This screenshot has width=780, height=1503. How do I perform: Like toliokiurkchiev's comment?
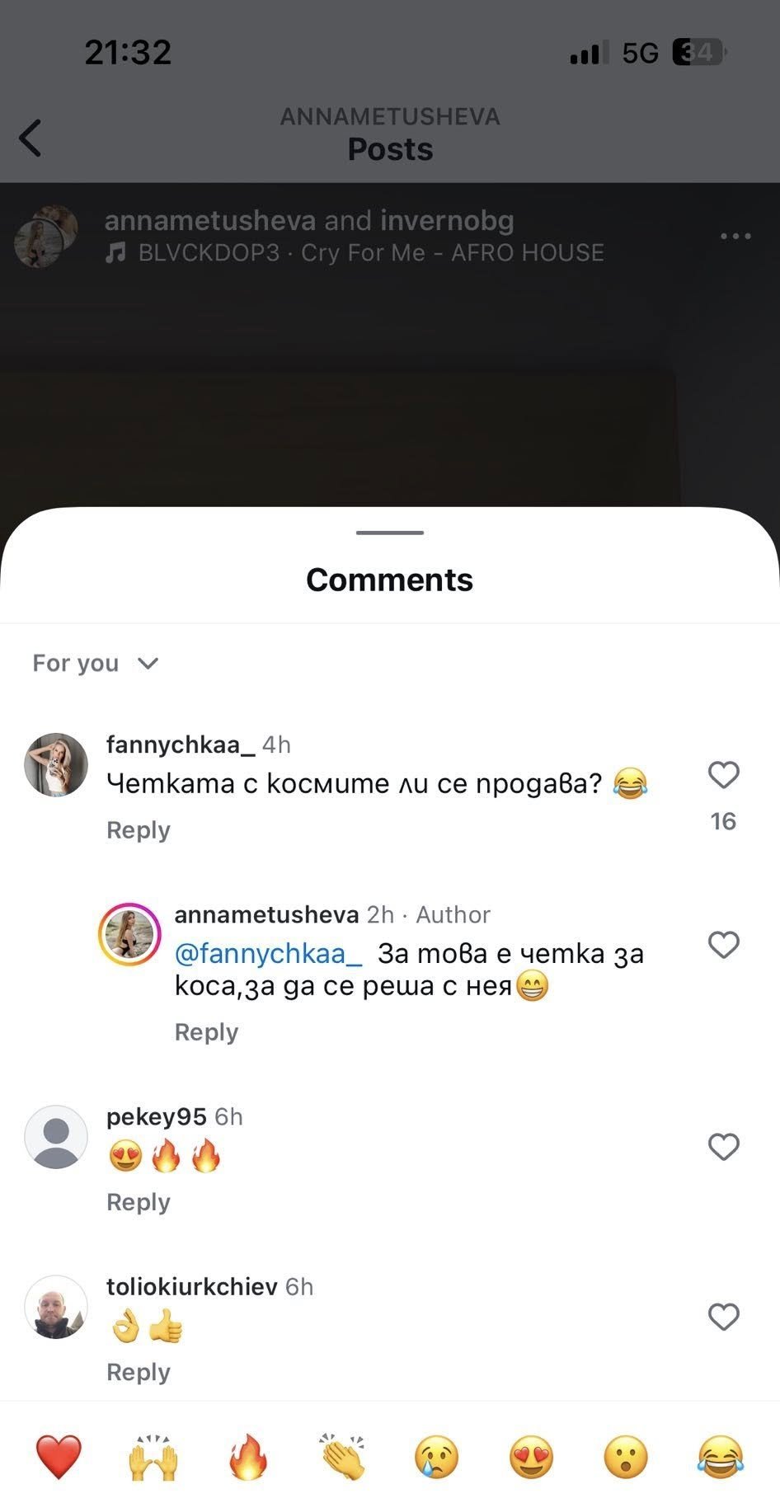tap(723, 1317)
